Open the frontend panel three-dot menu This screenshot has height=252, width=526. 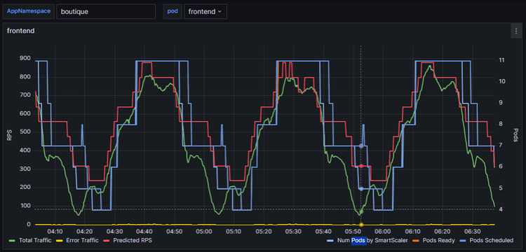point(516,31)
